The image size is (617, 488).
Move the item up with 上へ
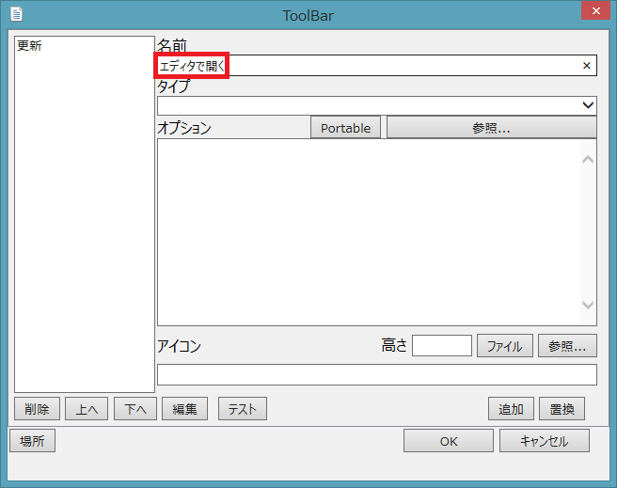pyautogui.click(x=87, y=409)
